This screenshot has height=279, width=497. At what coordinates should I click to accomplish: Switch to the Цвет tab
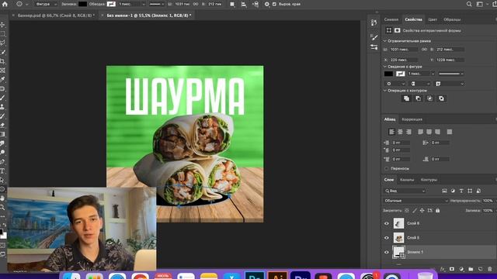tap(433, 19)
